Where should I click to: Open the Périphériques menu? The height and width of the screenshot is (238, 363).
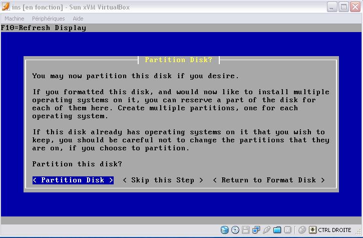(x=49, y=19)
